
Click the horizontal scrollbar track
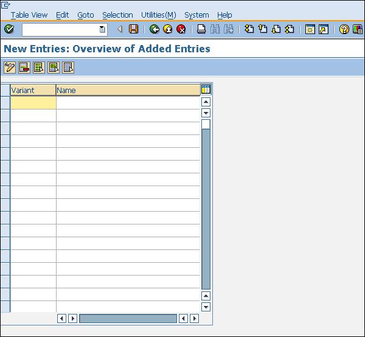128,318
